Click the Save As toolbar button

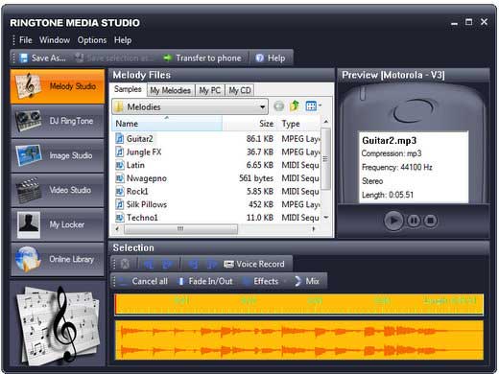coord(42,58)
